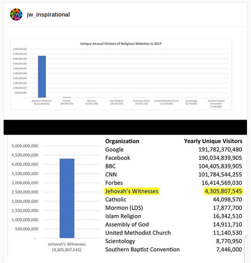This screenshot has height=263, width=251.
Task: Click the Yearly Unique Visitors column header
Action: (x=213, y=141)
